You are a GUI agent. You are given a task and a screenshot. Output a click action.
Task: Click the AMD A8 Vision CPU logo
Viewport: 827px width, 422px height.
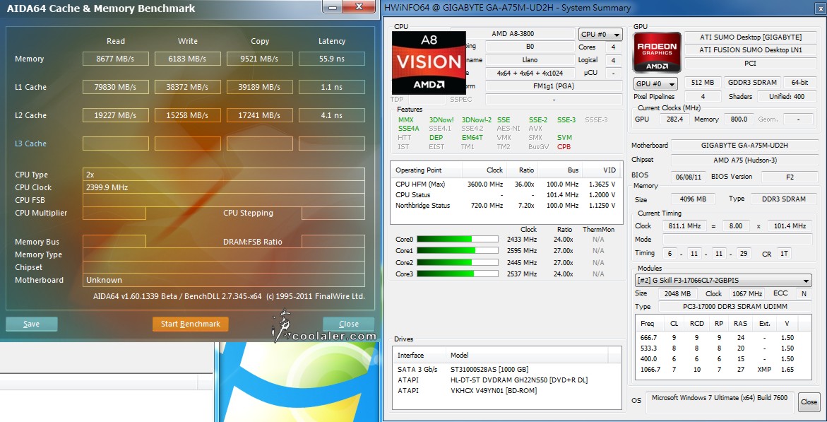coord(429,62)
